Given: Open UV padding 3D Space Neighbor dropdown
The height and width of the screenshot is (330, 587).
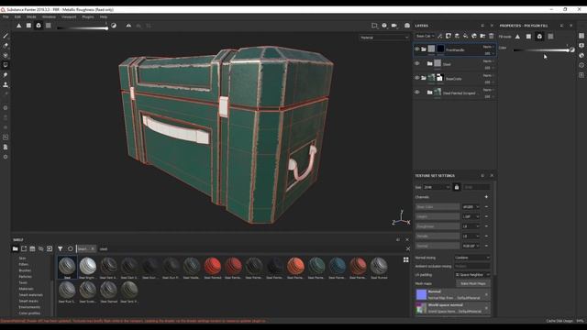Looking at the screenshot, I should pyautogui.click(x=472, y=275).
